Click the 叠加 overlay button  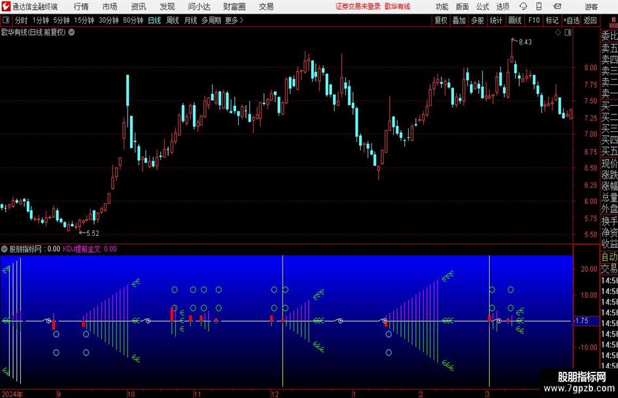tap(459, 20)
